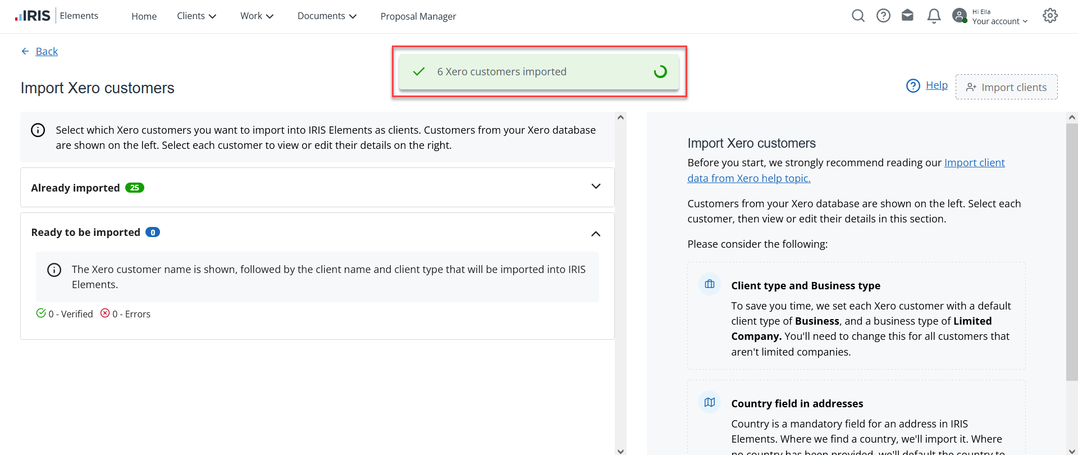The width and height of the screenshot is (1078, 455).
Task: Open the Clients dropdown menu
Action: click(197, 16)
